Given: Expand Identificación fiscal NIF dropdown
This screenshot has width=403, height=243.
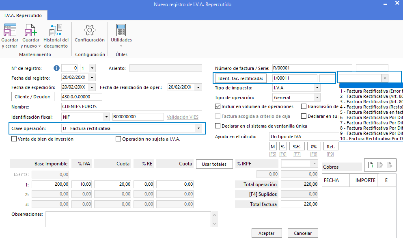Looking at the screenshot, I should coord(106,117).
